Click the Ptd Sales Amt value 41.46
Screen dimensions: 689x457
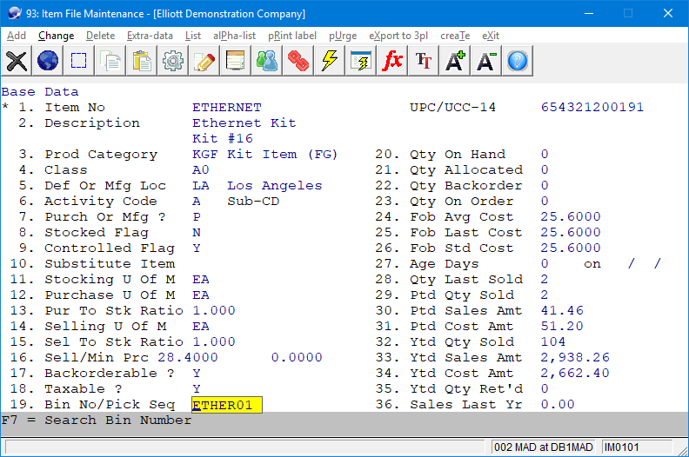(562, 310)
